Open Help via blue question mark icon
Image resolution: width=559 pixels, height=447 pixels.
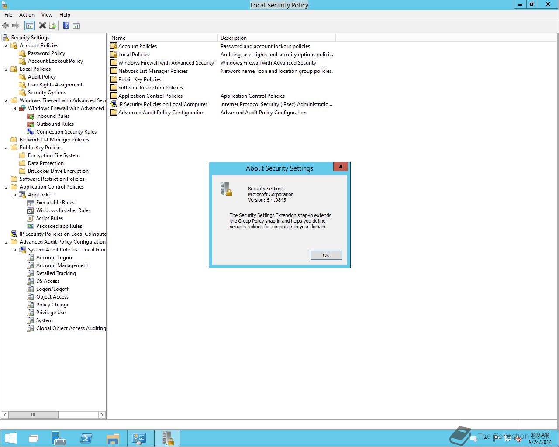66,26
